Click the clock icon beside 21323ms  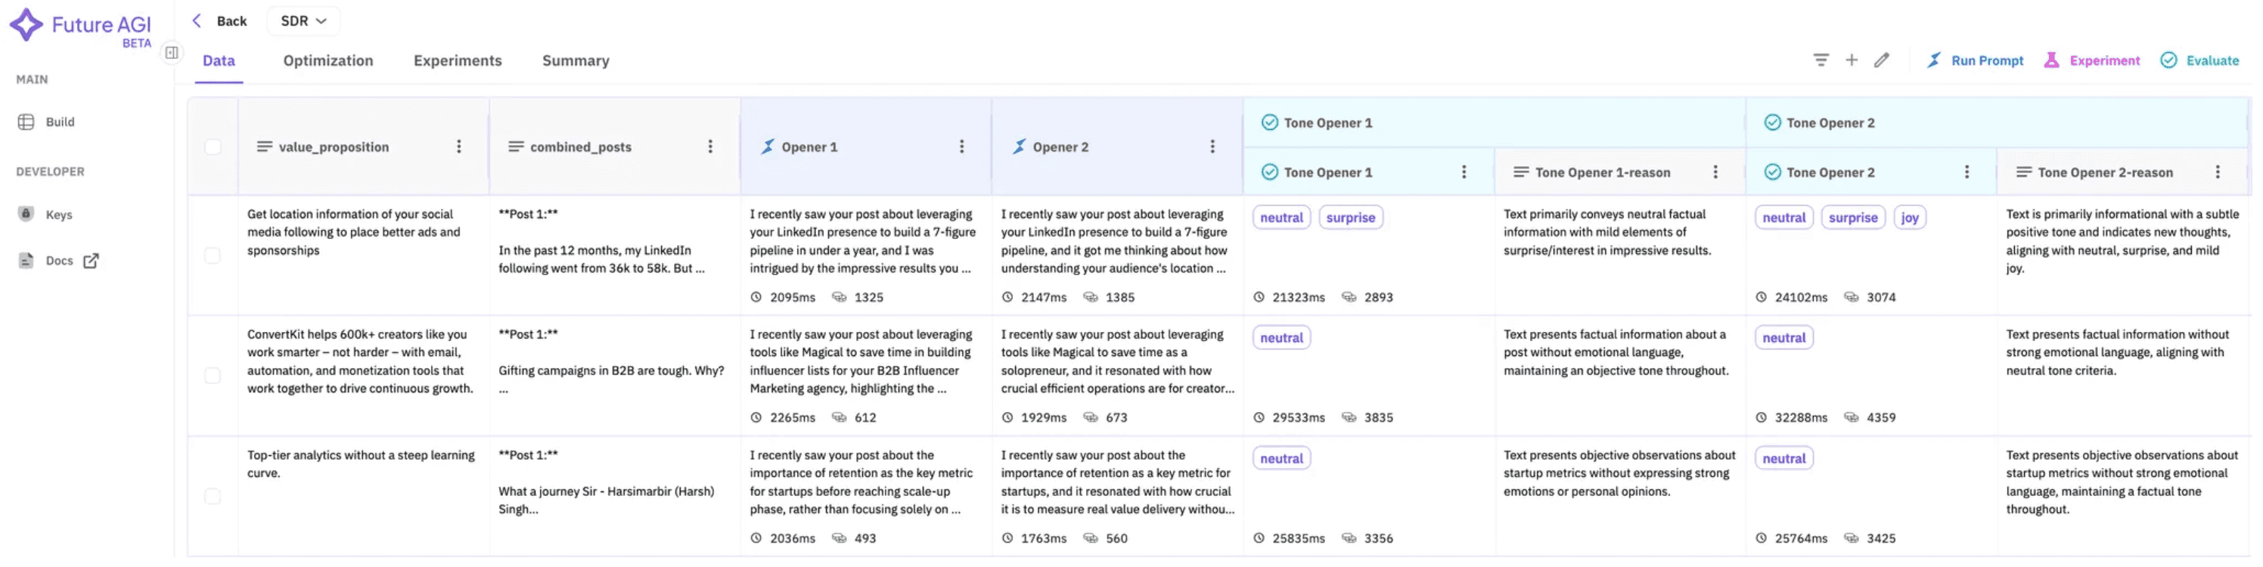(1259, 298)
